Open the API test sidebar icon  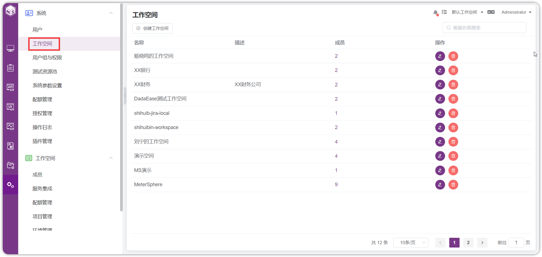point(10,88)
